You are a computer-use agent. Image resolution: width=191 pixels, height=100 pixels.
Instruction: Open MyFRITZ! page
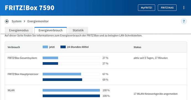tap(146, 8)
